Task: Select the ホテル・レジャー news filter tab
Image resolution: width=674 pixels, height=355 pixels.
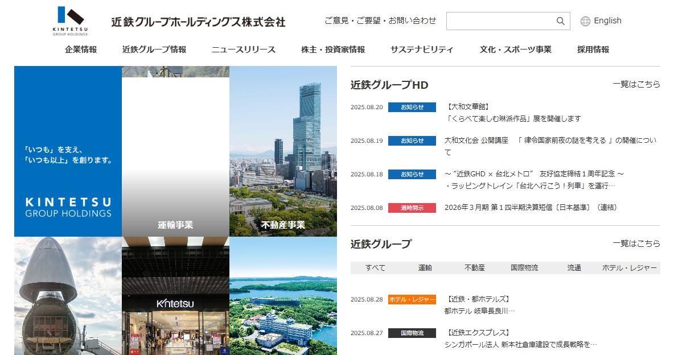Action: 629,268
